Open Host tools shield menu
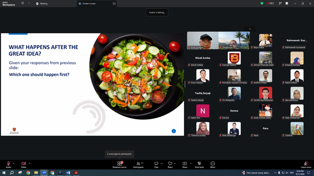Image resolution: width=314 pixels, height=176 pixels. coord(199,165)
